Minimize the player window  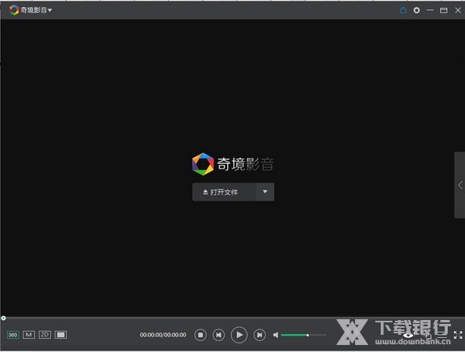[x=430, y=10]
